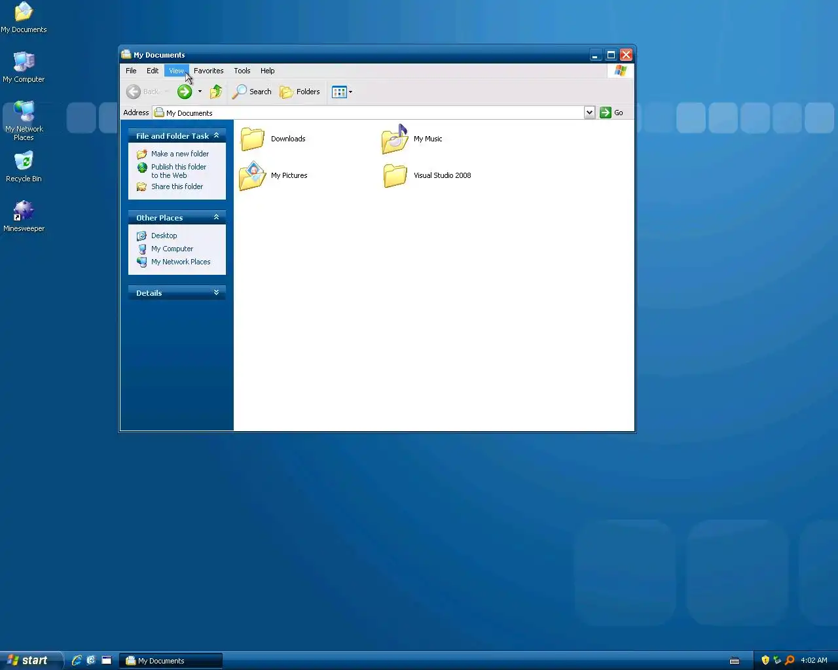Click the language bar tray icon

tap(735, 660)
